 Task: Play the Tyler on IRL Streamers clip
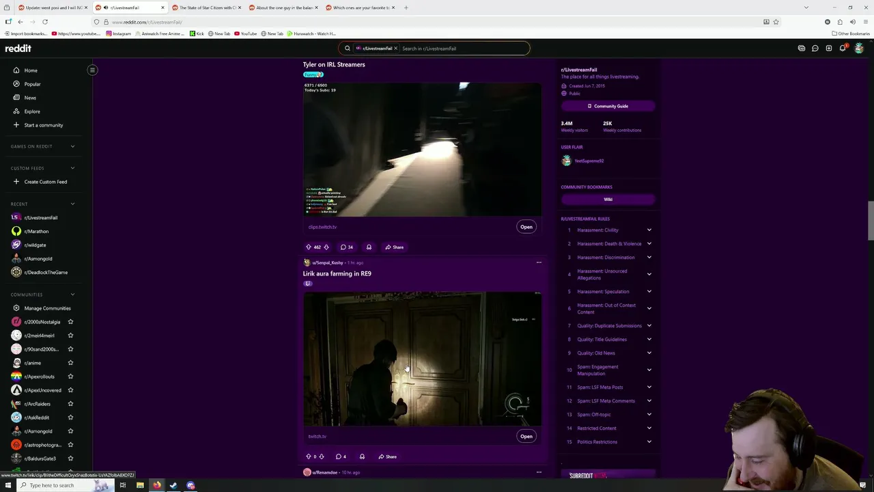pyautogui.click(x=422, y=149)
